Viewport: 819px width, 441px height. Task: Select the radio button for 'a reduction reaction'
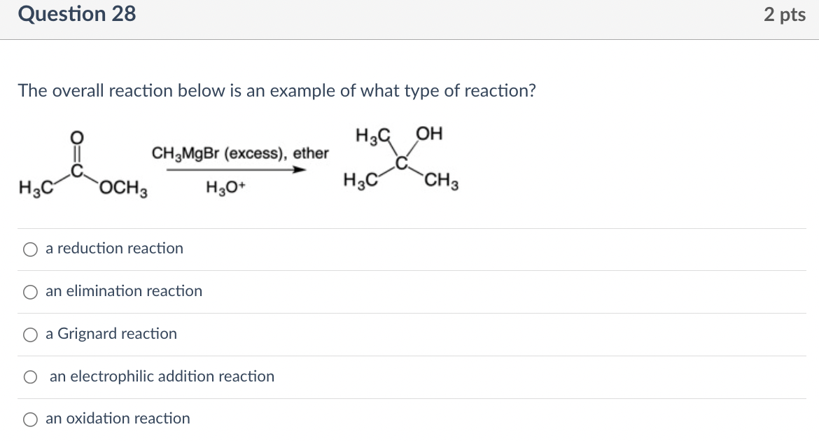30,248
